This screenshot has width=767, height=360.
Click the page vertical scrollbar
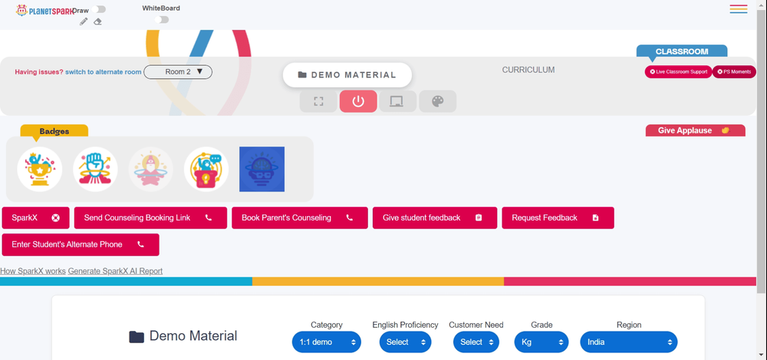click(762, 146)
